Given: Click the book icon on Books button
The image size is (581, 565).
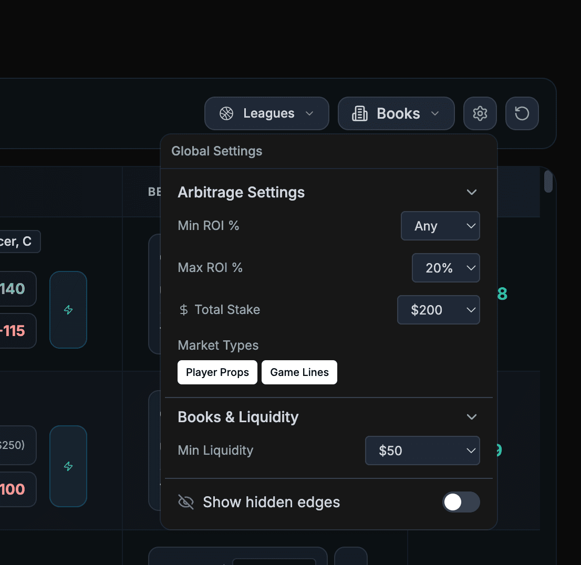Looking at the screenshot, I should coord(359,113).
